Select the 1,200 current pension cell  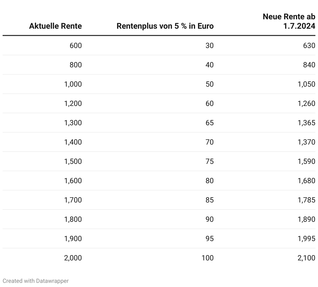pos(73,104)
